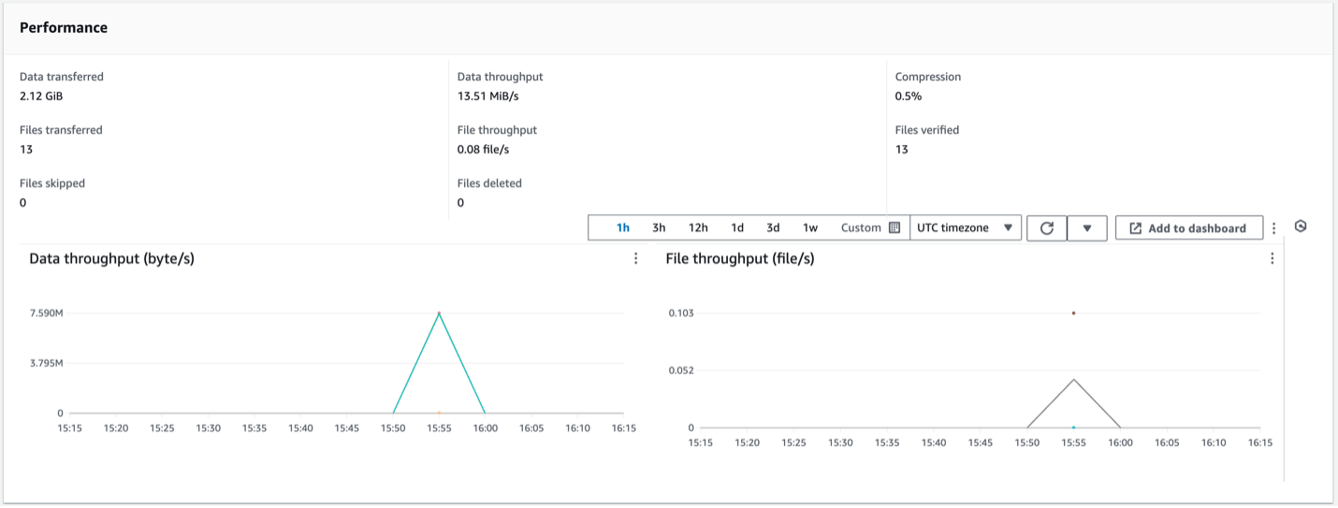Select the 1w time range
1338x508 pixels.
[810, 228]
